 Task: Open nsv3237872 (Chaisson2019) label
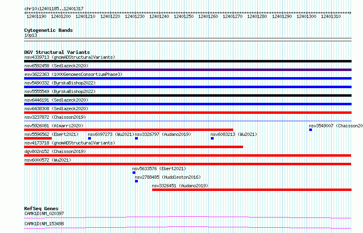click(55, 117)
